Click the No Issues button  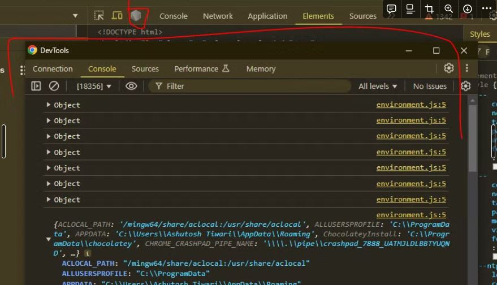pos(430,86)
